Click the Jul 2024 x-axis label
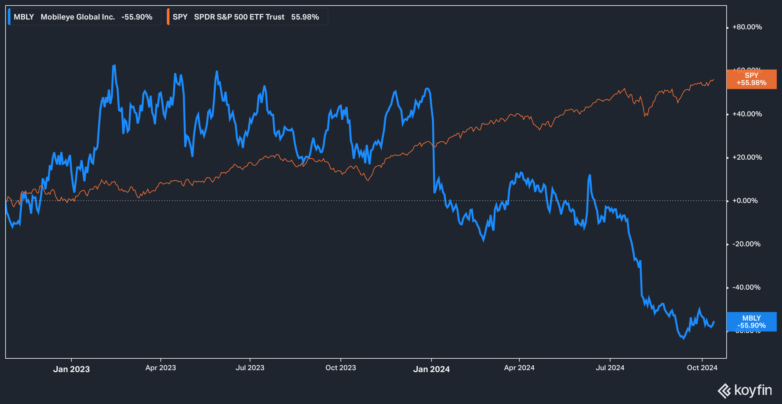 click(610, 368)
